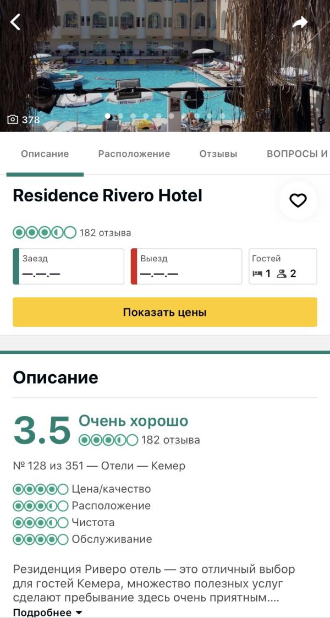Tap the share arrow icon
The image size is (330, 618).
click(x=300, y=22)
